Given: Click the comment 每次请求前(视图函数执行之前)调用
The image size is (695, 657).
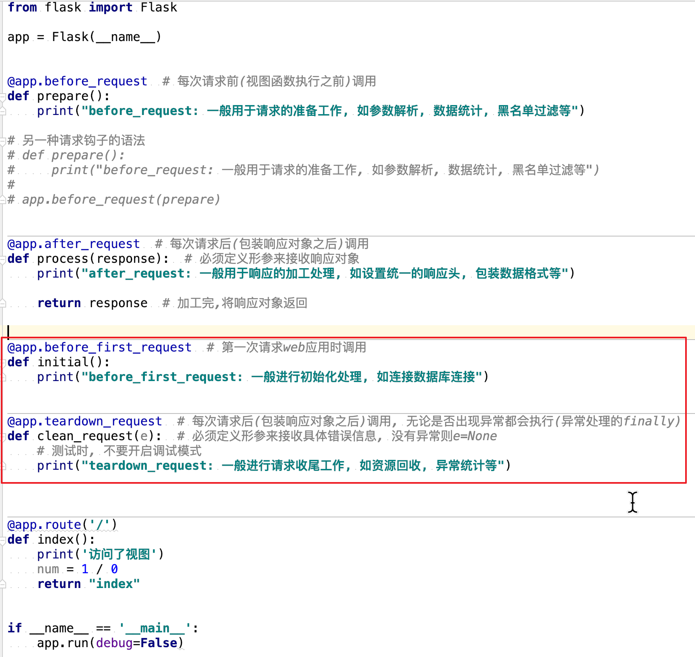Looking at the screenshot, I should [270, 81].
